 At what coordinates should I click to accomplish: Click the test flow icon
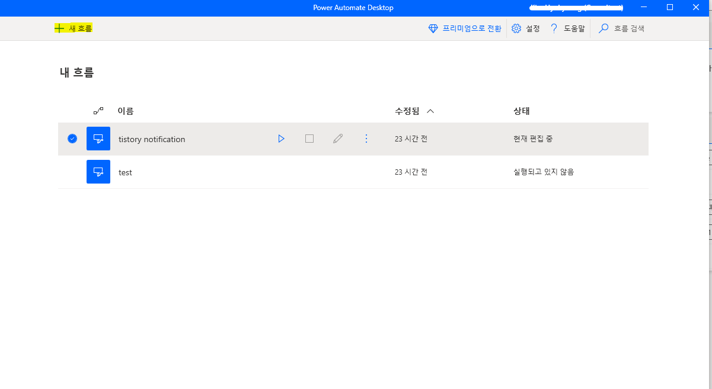point(98,172)
